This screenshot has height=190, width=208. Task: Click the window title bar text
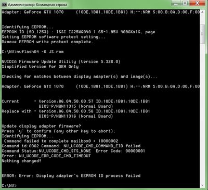(x=37, y=5)
